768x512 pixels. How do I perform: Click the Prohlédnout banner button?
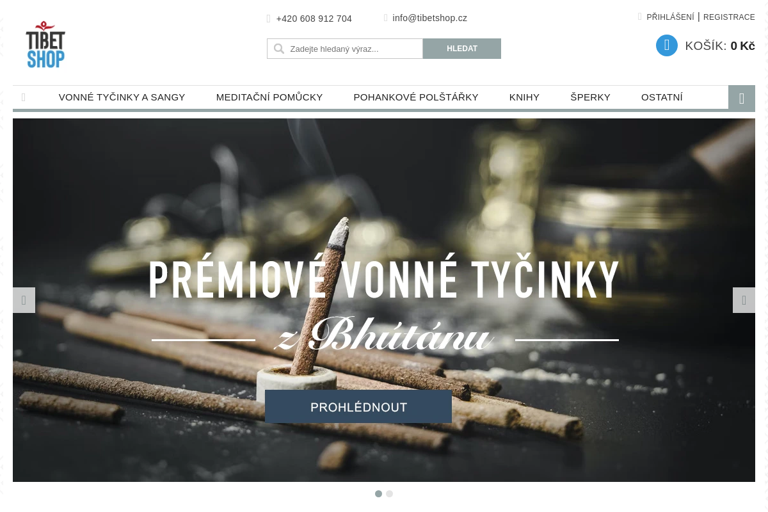[358, 407]
